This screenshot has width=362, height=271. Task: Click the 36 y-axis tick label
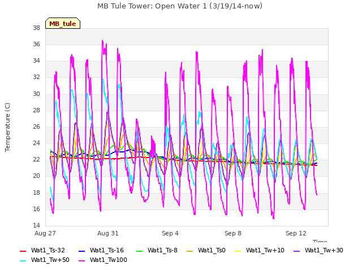click(x=36, y=44)
